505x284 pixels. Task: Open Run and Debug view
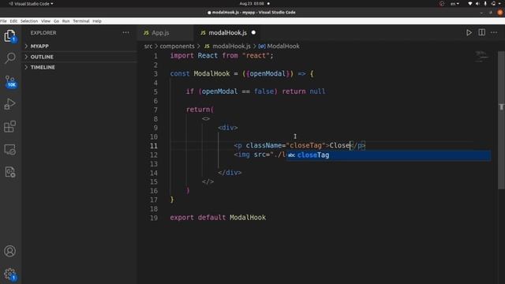tap(9, 104)
